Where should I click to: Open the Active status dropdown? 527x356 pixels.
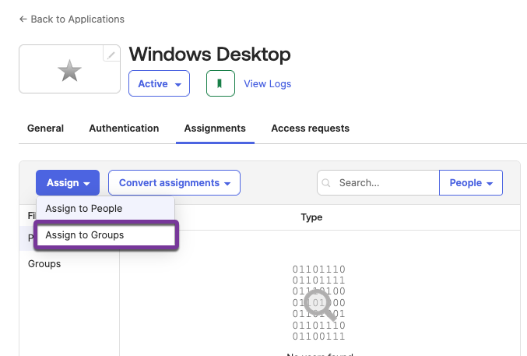click(x=159, y=83)
